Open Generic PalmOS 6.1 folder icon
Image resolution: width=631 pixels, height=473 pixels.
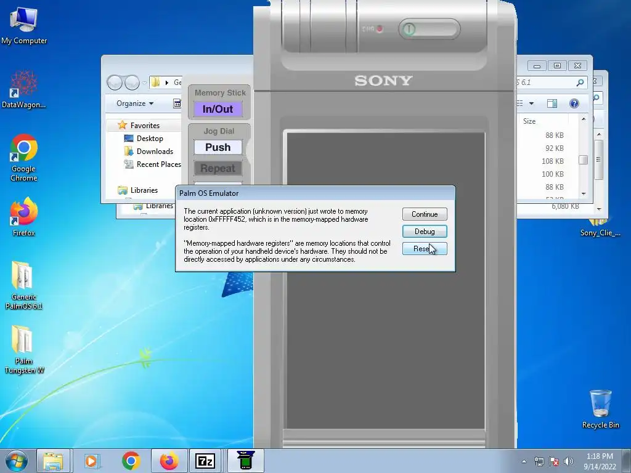[24, 285]
